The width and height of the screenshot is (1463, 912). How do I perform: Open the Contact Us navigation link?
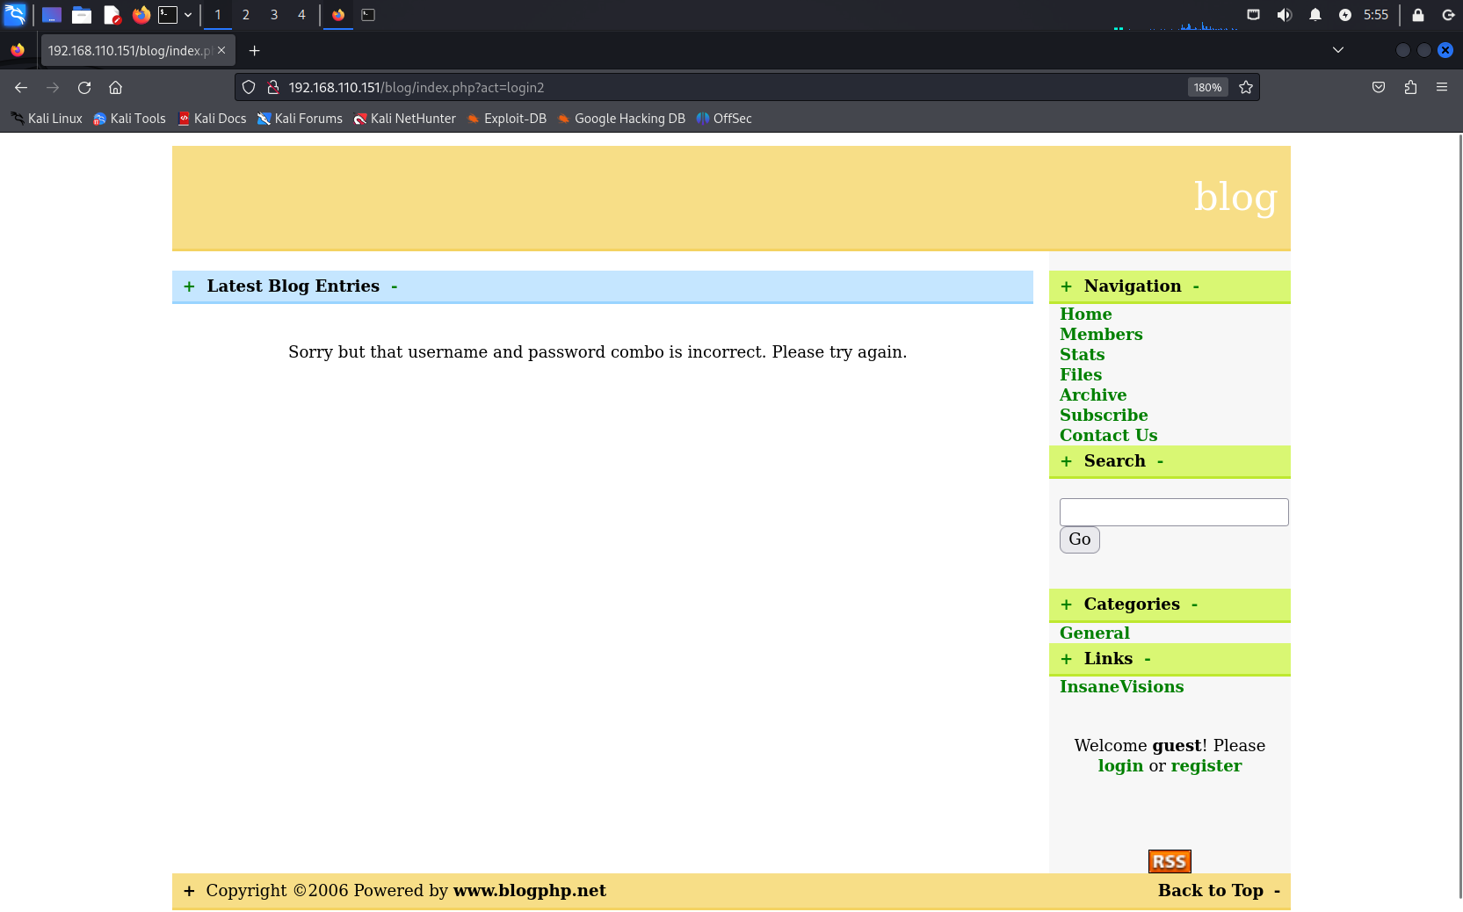1109,436
